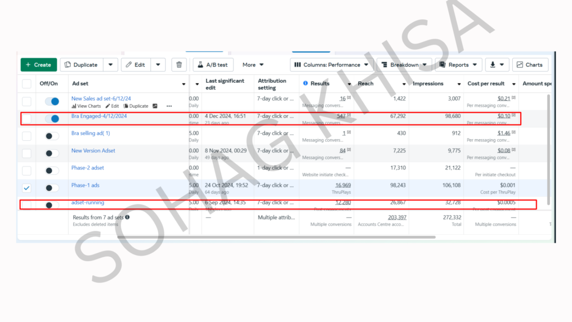
Task: Turn on Phase-1 ads toggle
Action: [51, 188]
